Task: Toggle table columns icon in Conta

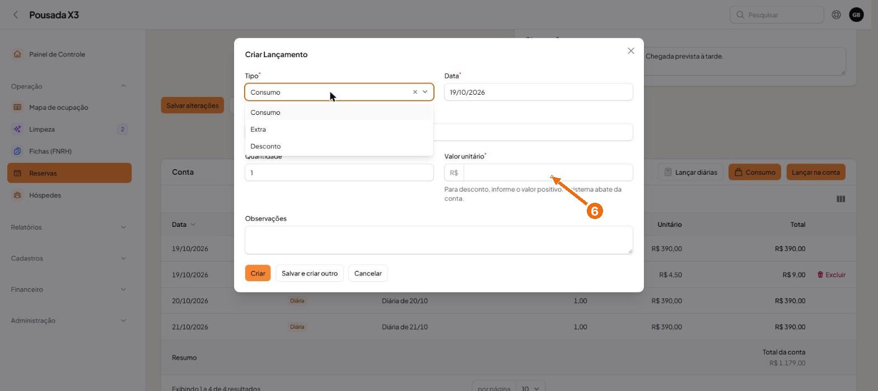Action: [x=840, y=199]
